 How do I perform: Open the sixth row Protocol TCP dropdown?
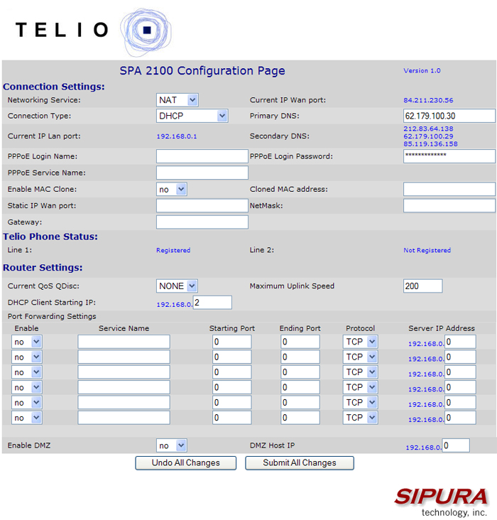point(361,418)
